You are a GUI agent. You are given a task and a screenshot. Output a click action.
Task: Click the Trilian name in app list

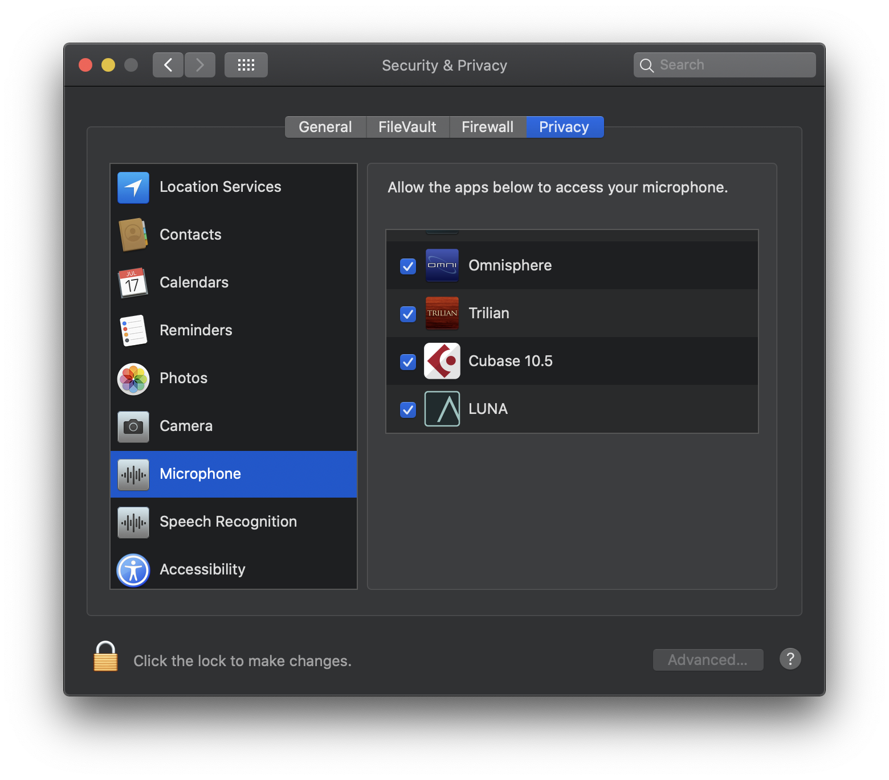(x=489, y=313)
